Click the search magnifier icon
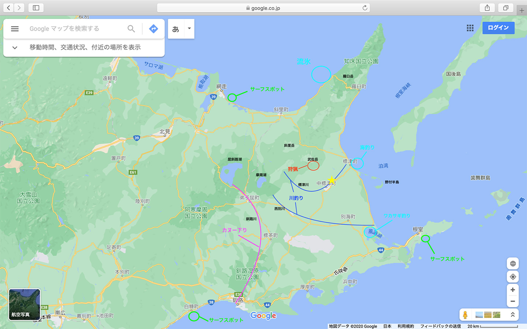Viewport: 527px width, 329px height. pos(131,29)
